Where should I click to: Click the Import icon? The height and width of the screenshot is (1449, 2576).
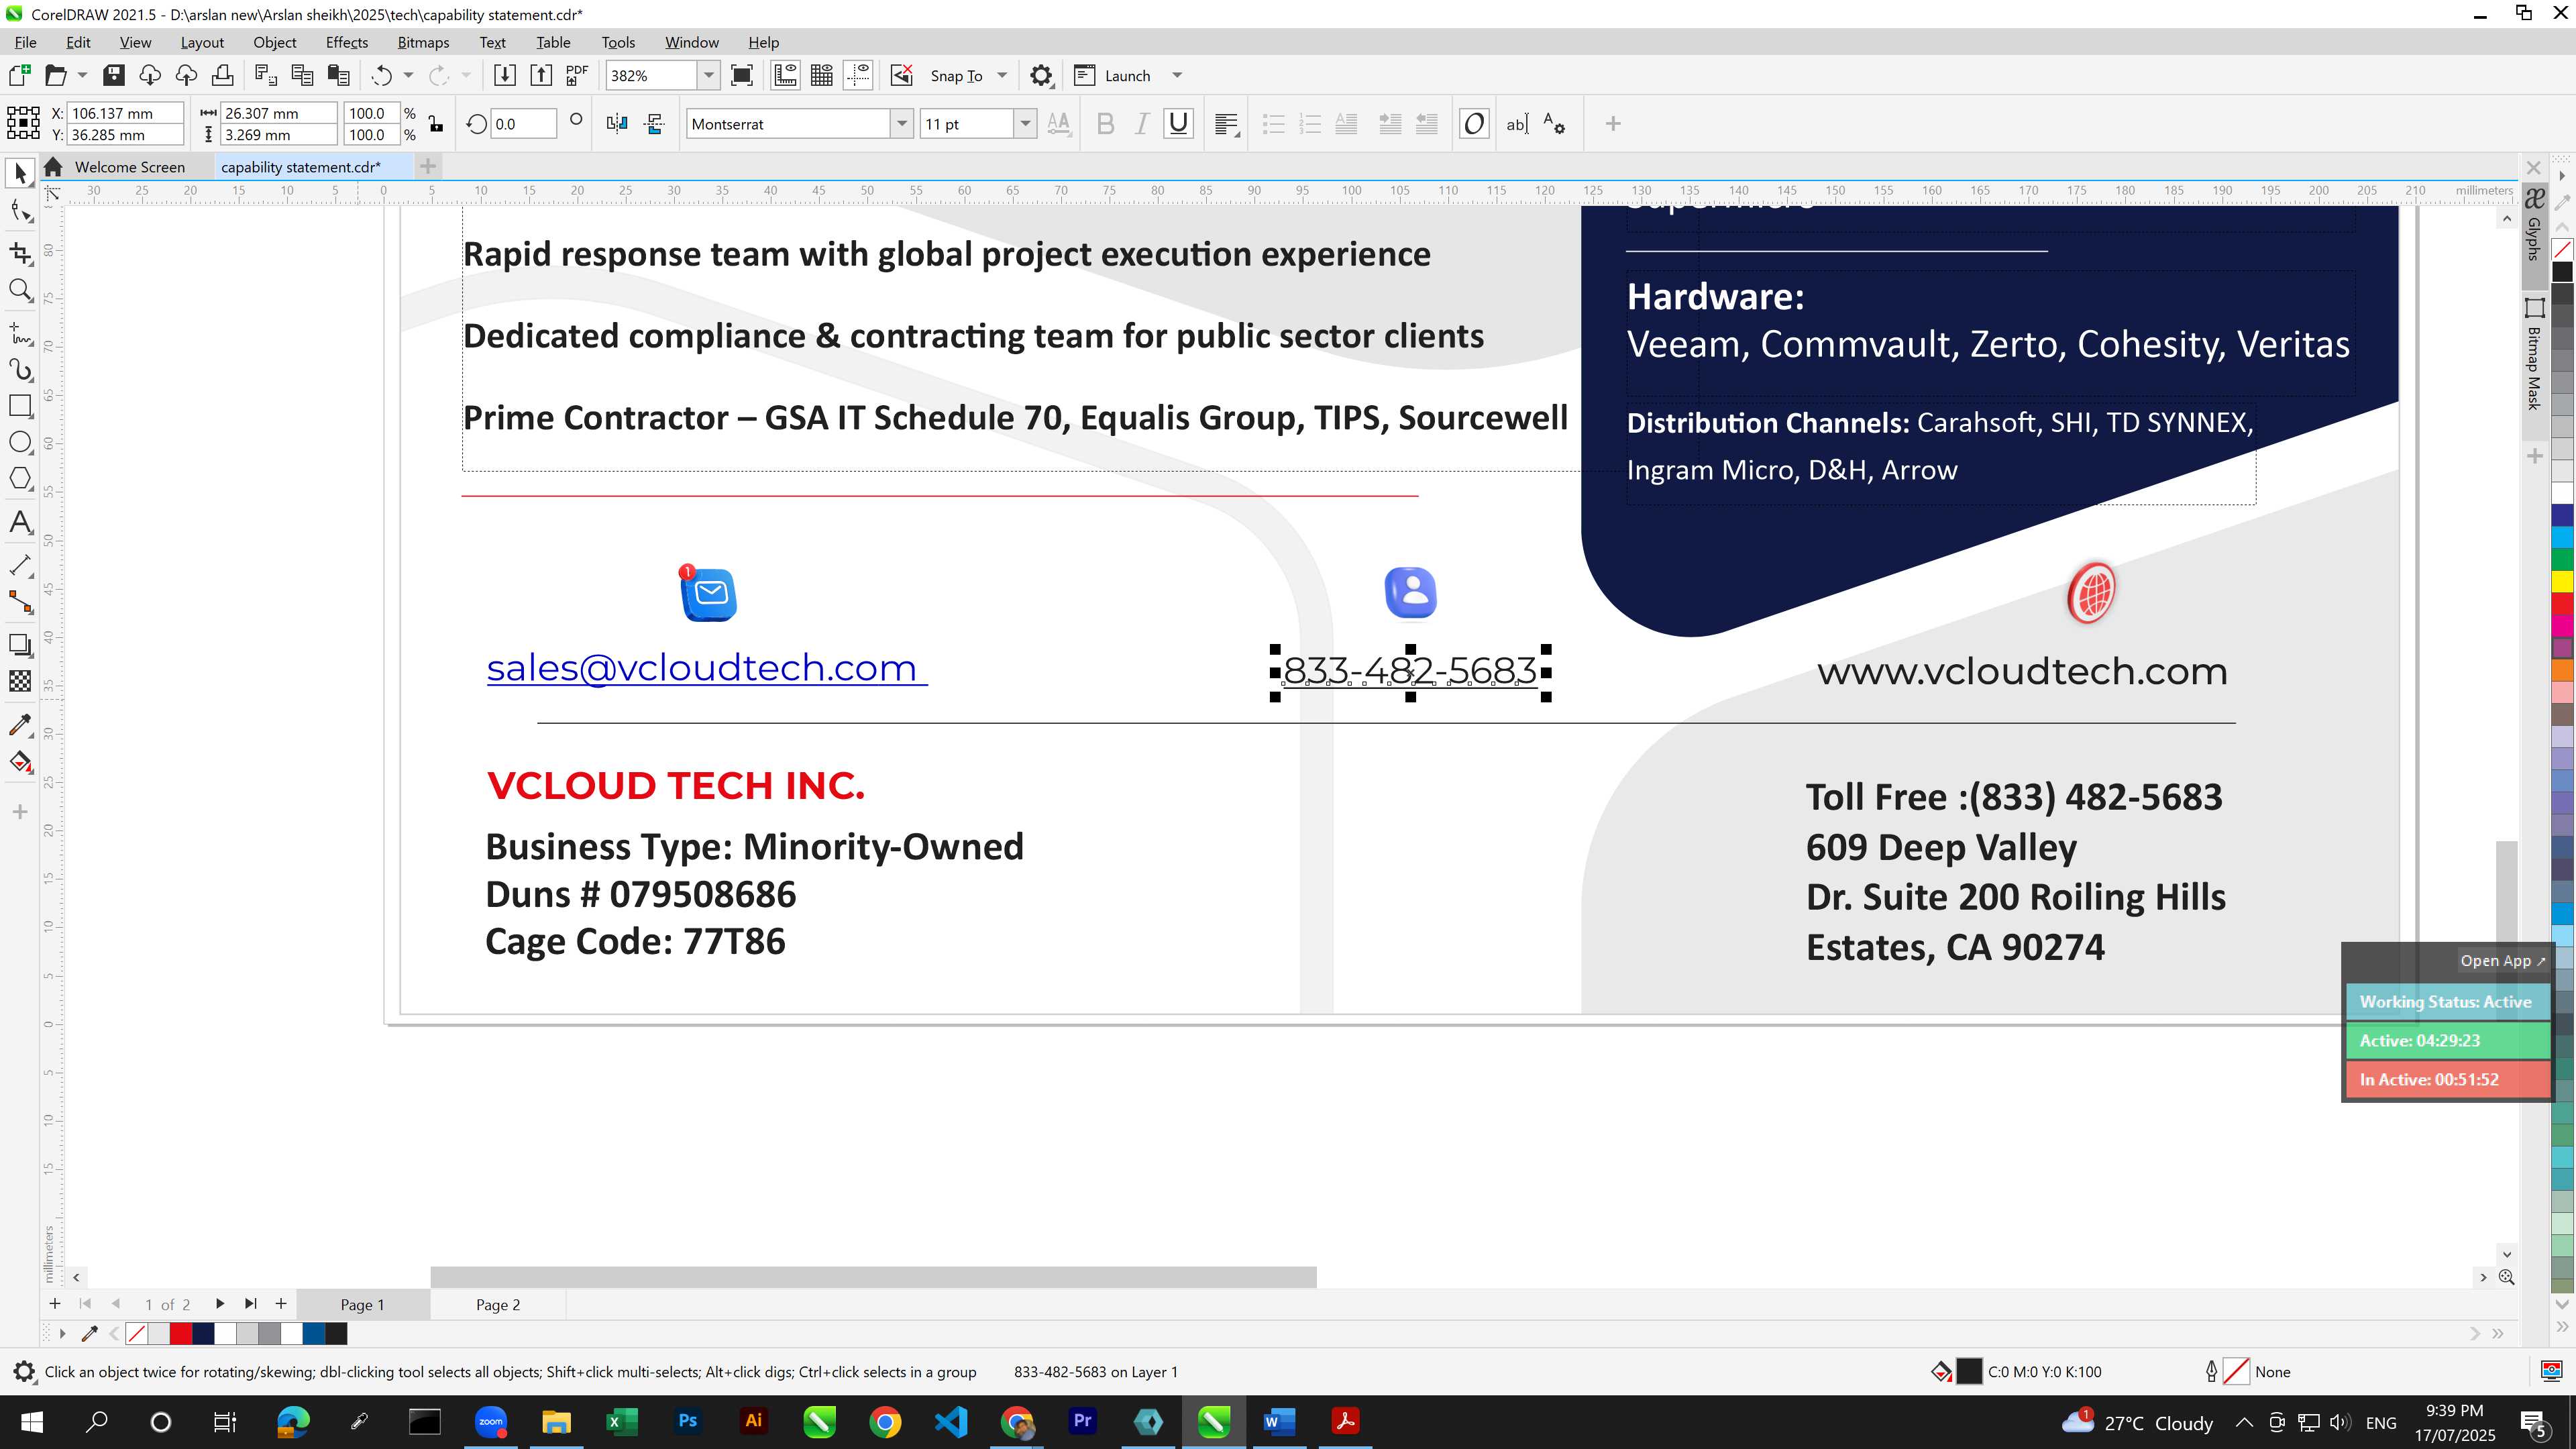point(505,75)
